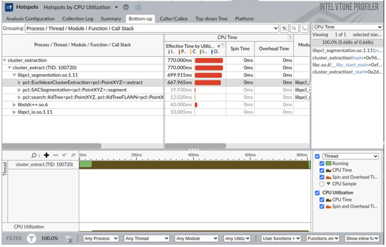Open the Grouping combo box
386x247 pixels.
[x=152, y=28]
